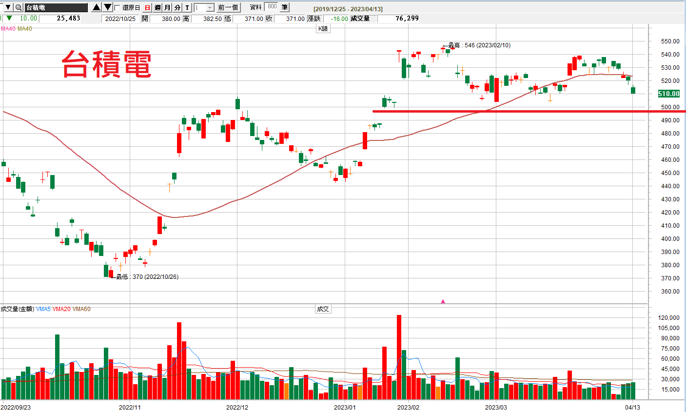Click the 15,000 volume axis label

click(670, 390)
